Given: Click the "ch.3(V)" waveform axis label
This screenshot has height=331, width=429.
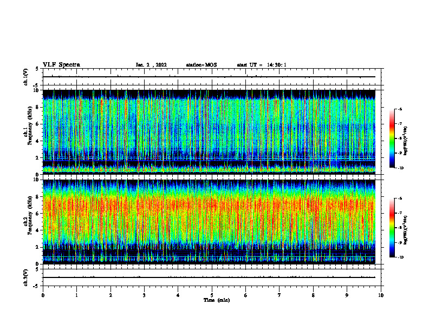Looking at the screenshot, I should point(25,278).
